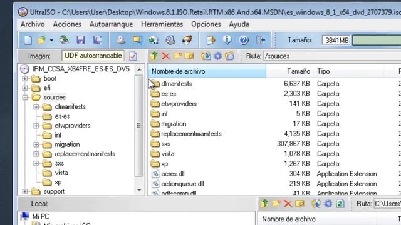Click the Refresh icon in Local pane

pyautogui.click(x=340, y=204)
